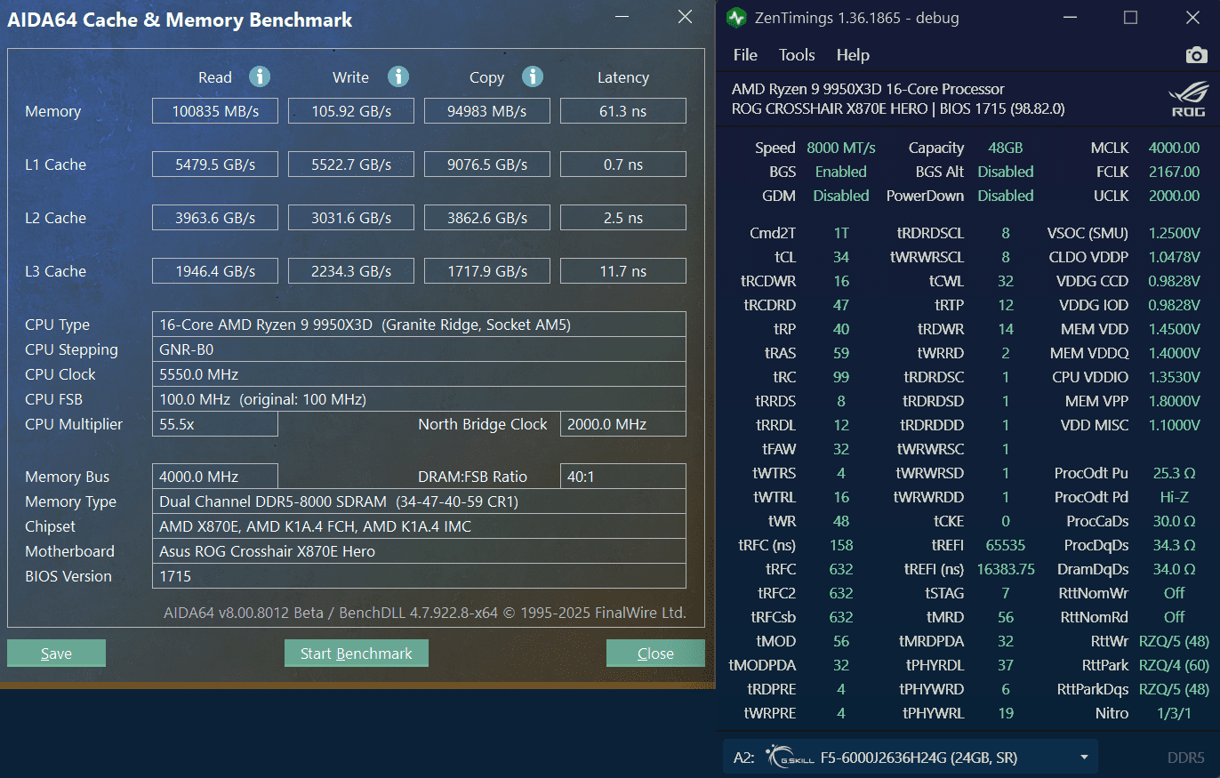Click Memory Bus value 4000.0 MHz
Screen dimensions: 1220x778
[x=214, y=477]
